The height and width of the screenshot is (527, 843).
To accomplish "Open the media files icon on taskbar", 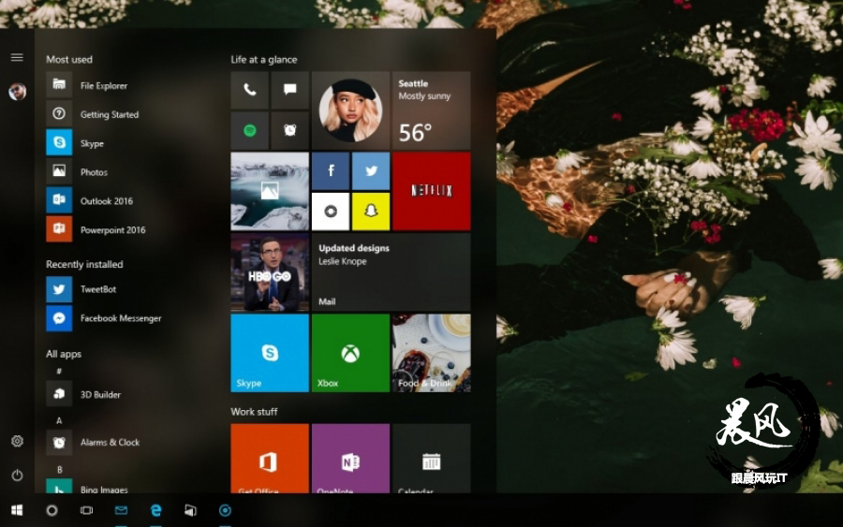I will click(x=190, y=510).
